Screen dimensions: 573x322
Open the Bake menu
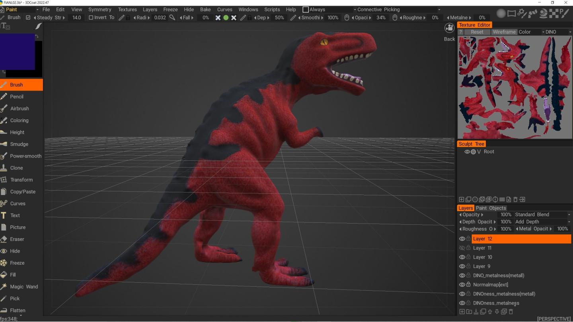tap(205, 10)
